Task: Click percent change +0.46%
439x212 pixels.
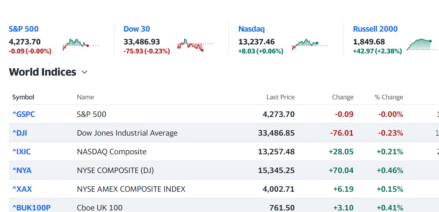Action: pyautogui.click(x=390, y=170)
